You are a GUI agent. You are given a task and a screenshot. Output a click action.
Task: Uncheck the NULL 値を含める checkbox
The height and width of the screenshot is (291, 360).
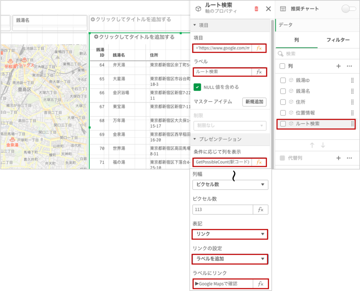click(197, 87)
